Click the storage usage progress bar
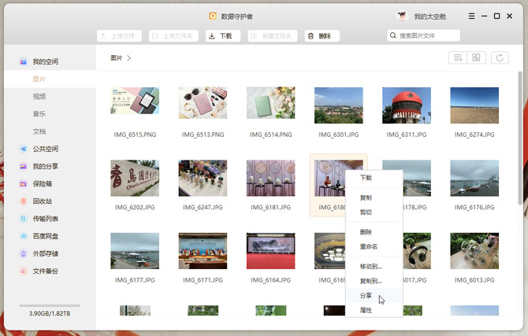This screenshot has height=336, width=528. 50,306
